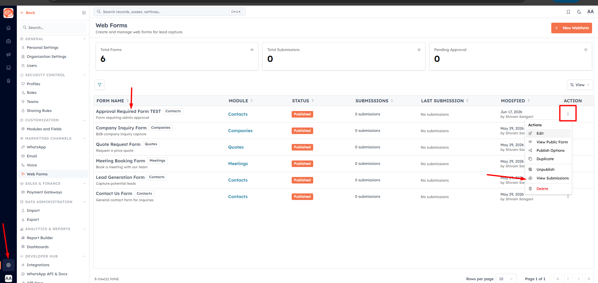Open Organization Settings in sidebar
The width and height of the screenshot is (598, 283).
[46, 57]
